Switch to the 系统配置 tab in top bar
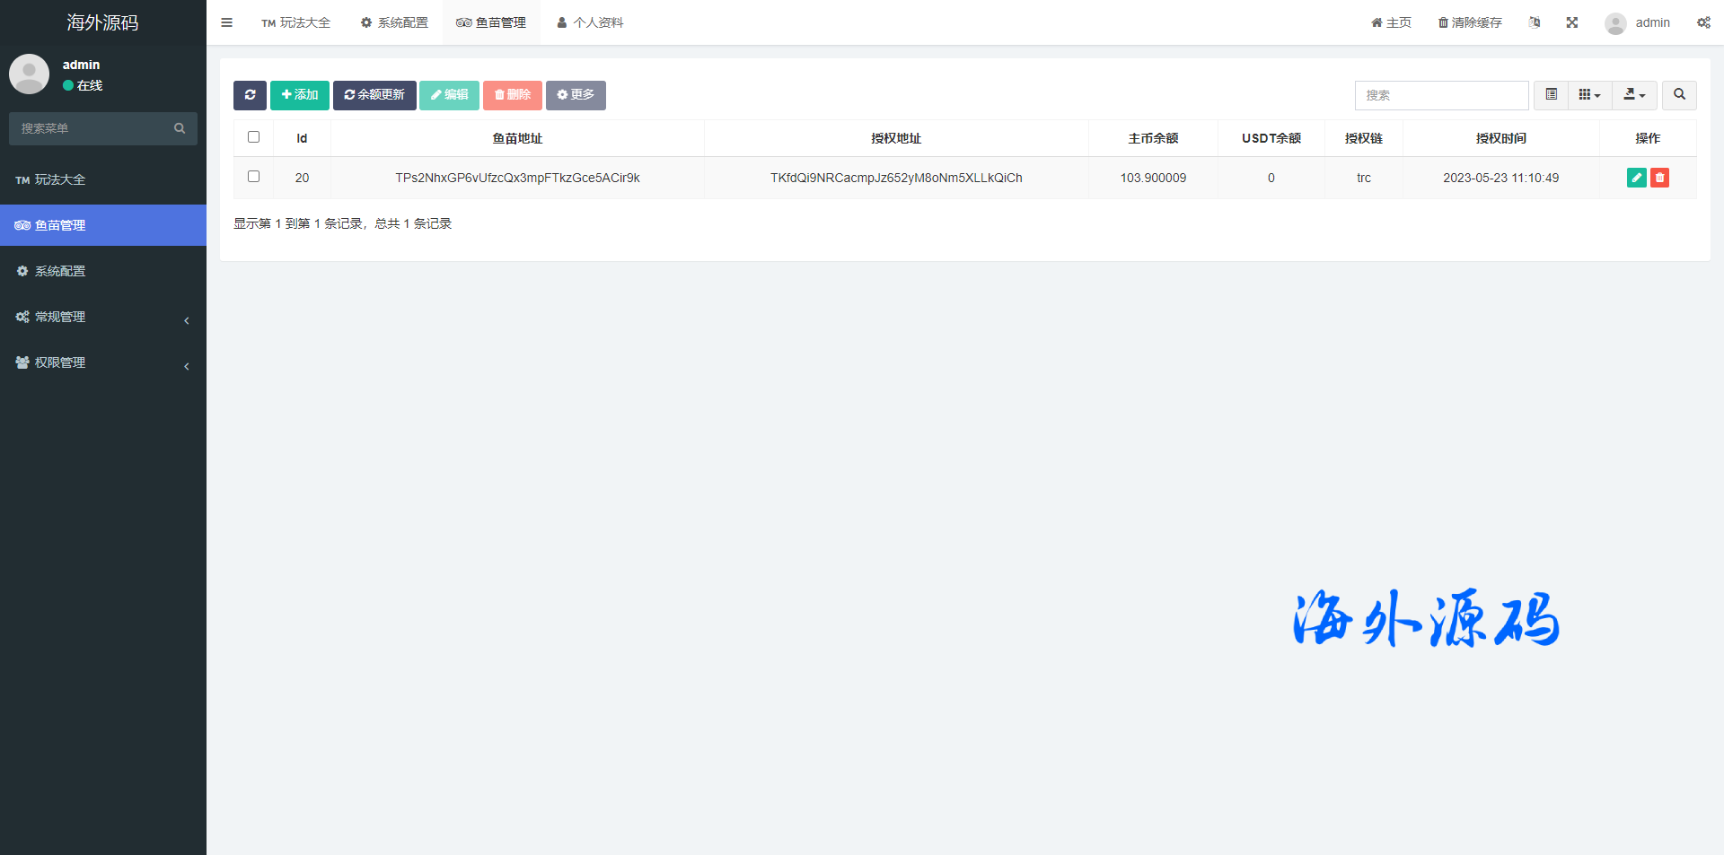 point(394,22)
